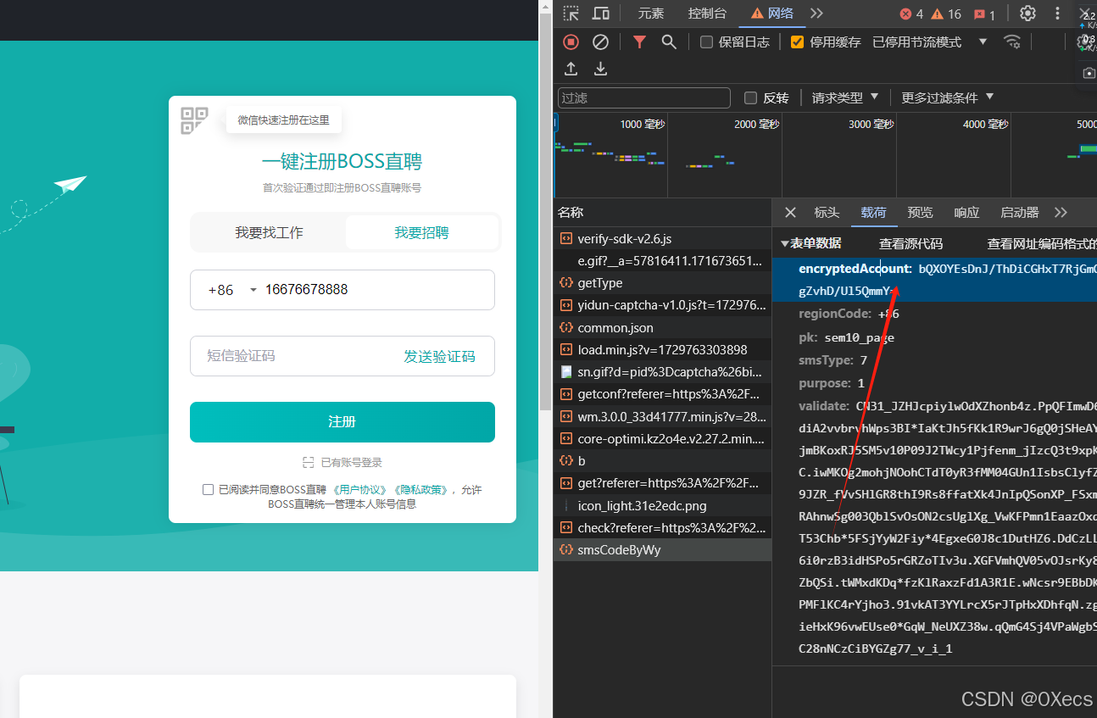Show the 16 warnings count
This screenshot has height=718, width=1097.
pos(946,14)
